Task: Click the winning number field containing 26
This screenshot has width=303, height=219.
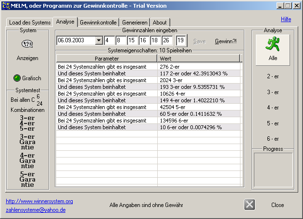Action: (x=167, y=40)
